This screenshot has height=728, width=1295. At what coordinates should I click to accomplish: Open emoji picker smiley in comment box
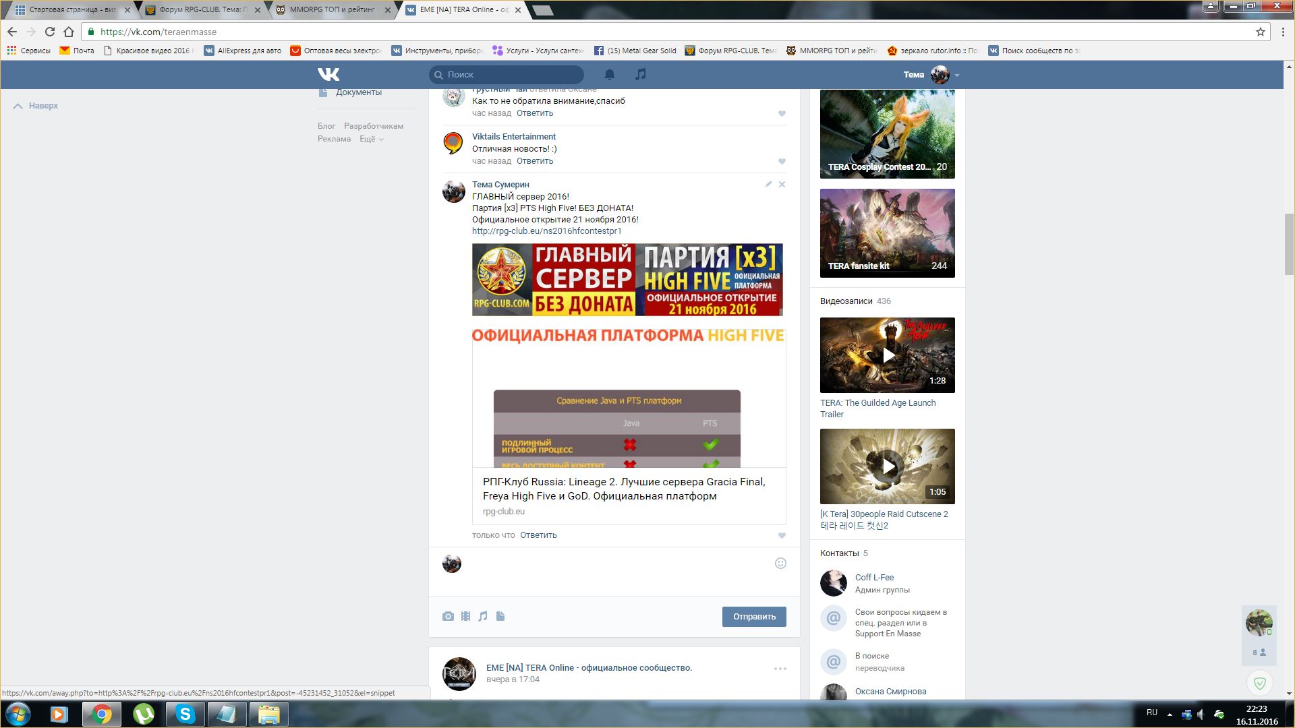780,564
